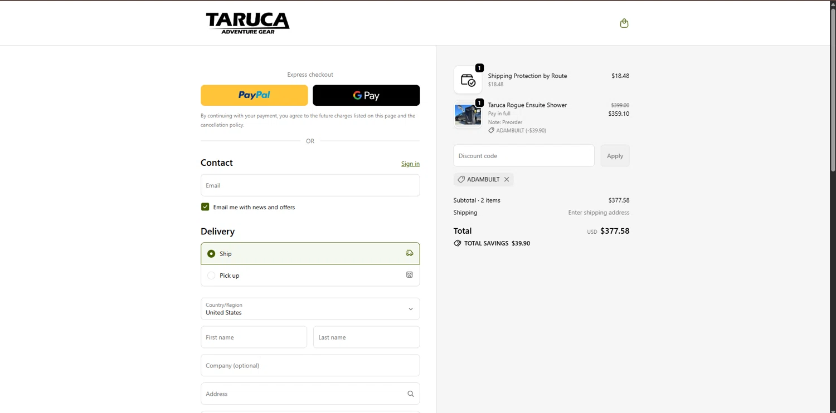836x413 pixels.
Task: Click the store icon in Pick up option
Action: [410, 275]
